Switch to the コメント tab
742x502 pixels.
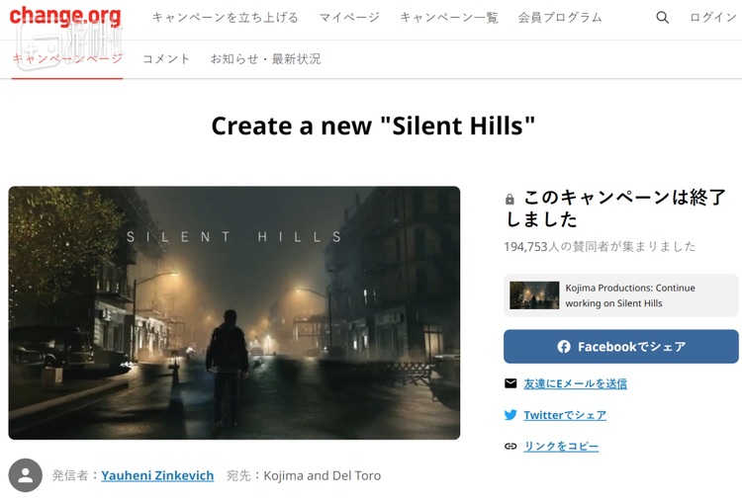tap(166, 59)
